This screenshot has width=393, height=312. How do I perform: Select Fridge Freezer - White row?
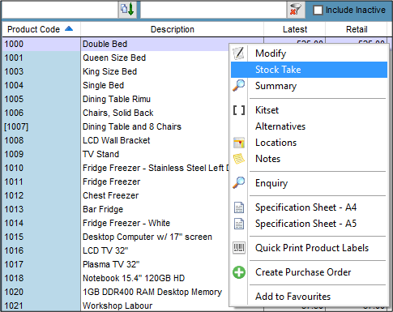[115, 223]
